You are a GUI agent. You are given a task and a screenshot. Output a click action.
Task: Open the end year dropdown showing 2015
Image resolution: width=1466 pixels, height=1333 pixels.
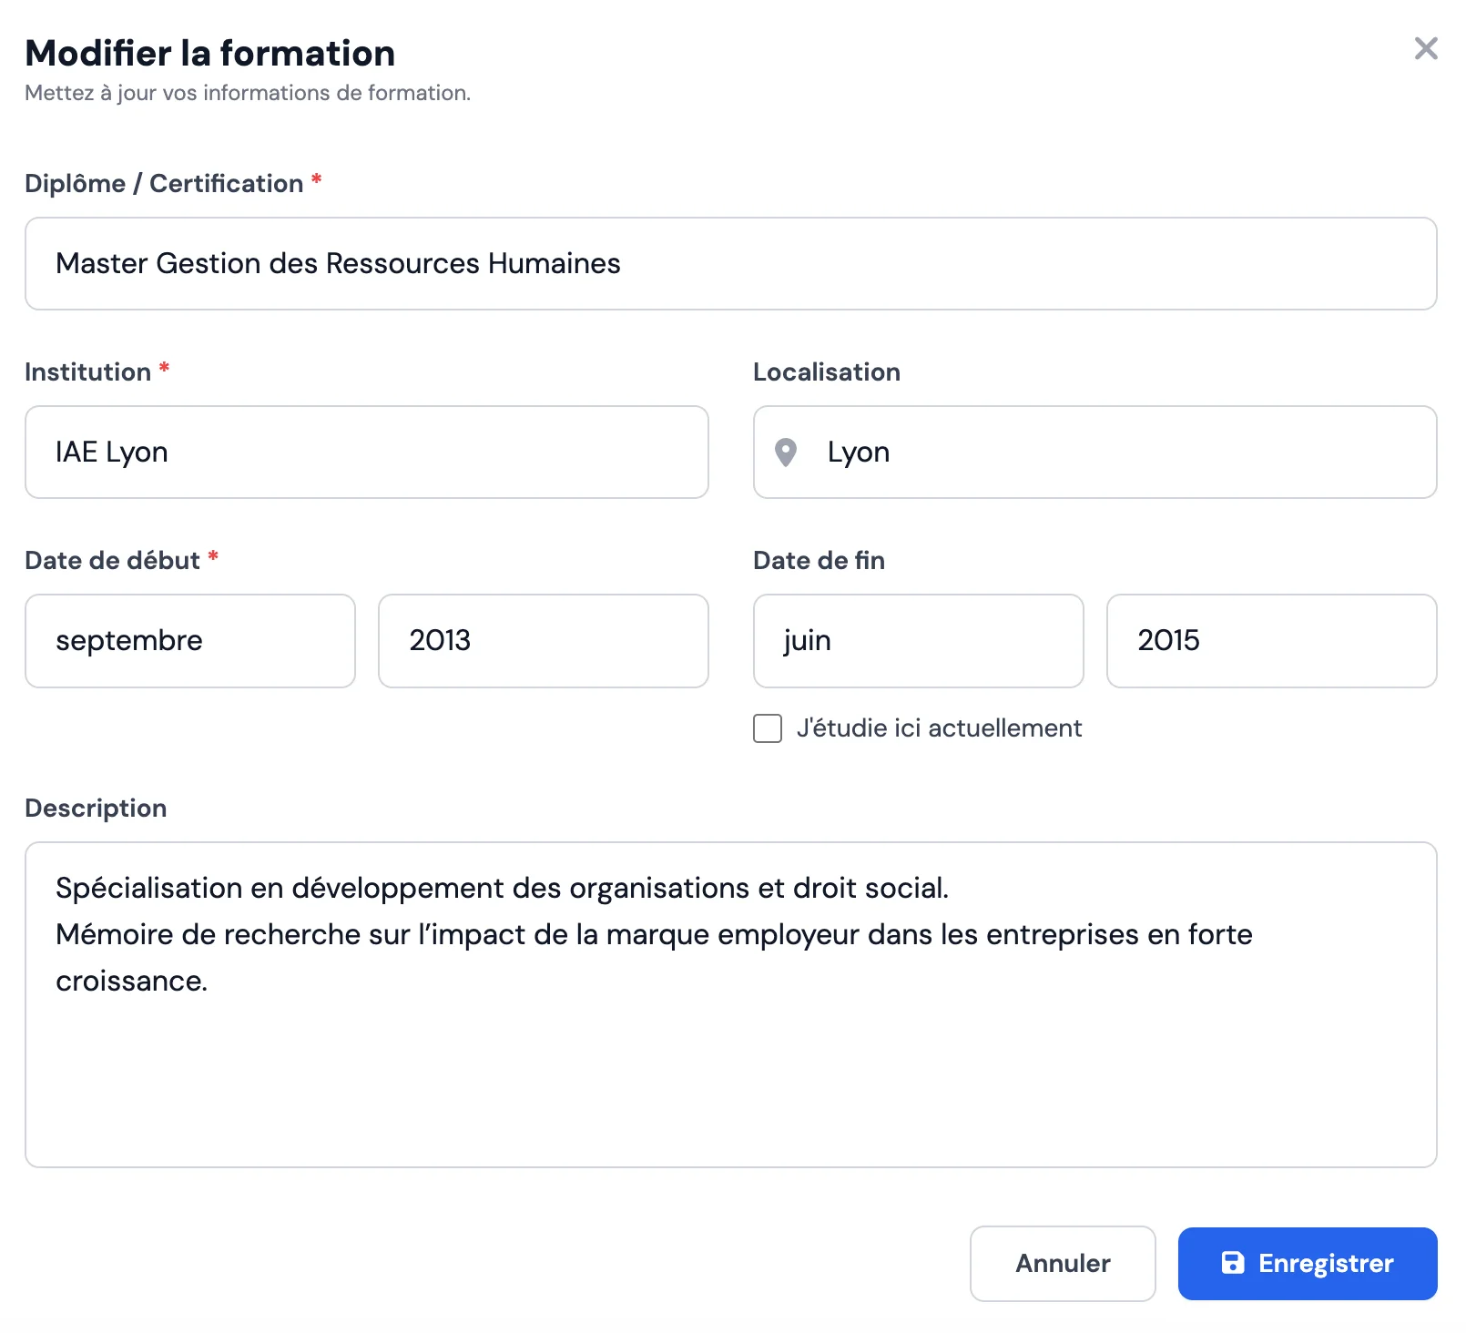click(x=1271, y=640)
